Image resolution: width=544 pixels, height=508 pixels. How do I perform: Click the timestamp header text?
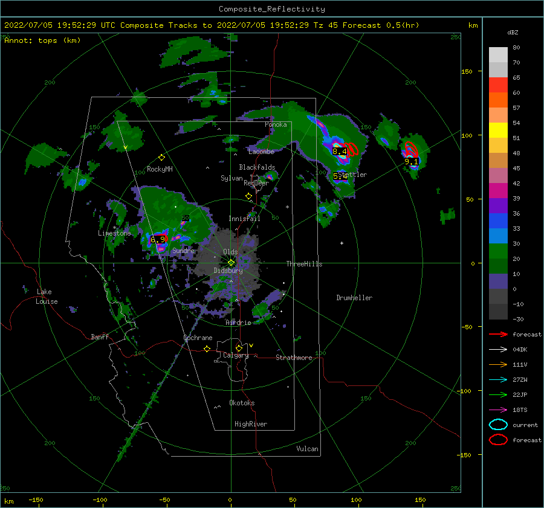click(212, 25)
